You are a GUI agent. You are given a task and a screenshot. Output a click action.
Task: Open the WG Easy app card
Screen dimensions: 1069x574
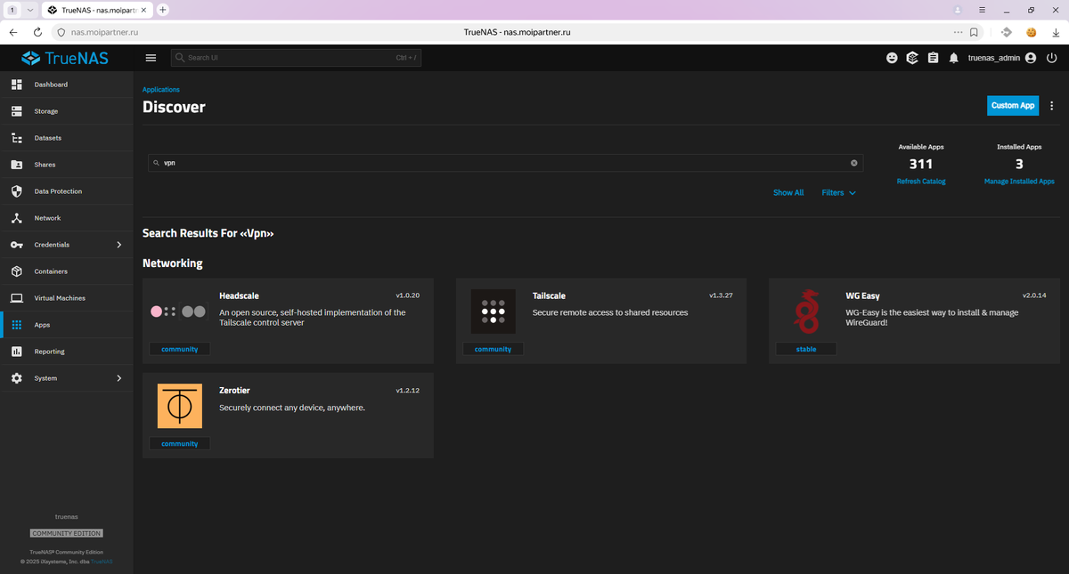coord(914,320)
